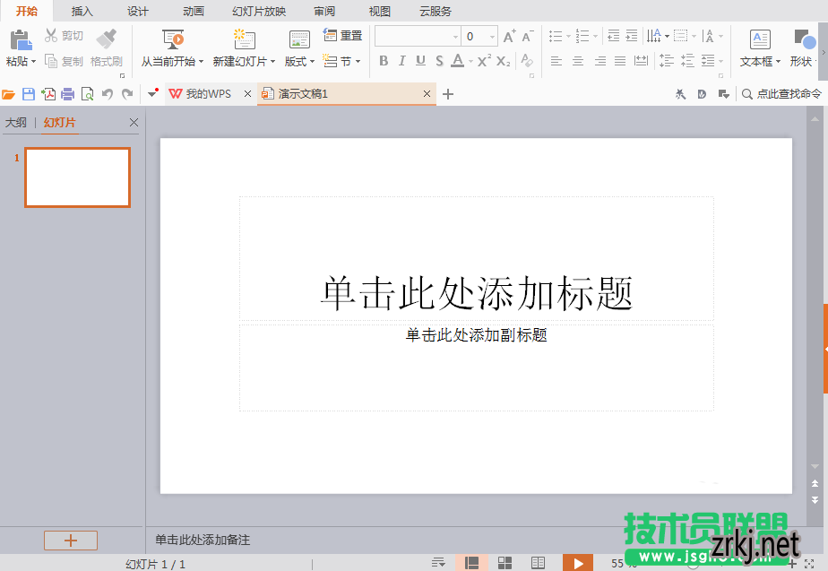The height and width of the screenshot is (571, 828).
Task: Switch to 大纲 outline pane tab
Action: pyautogui.click(x=16, y=123)
